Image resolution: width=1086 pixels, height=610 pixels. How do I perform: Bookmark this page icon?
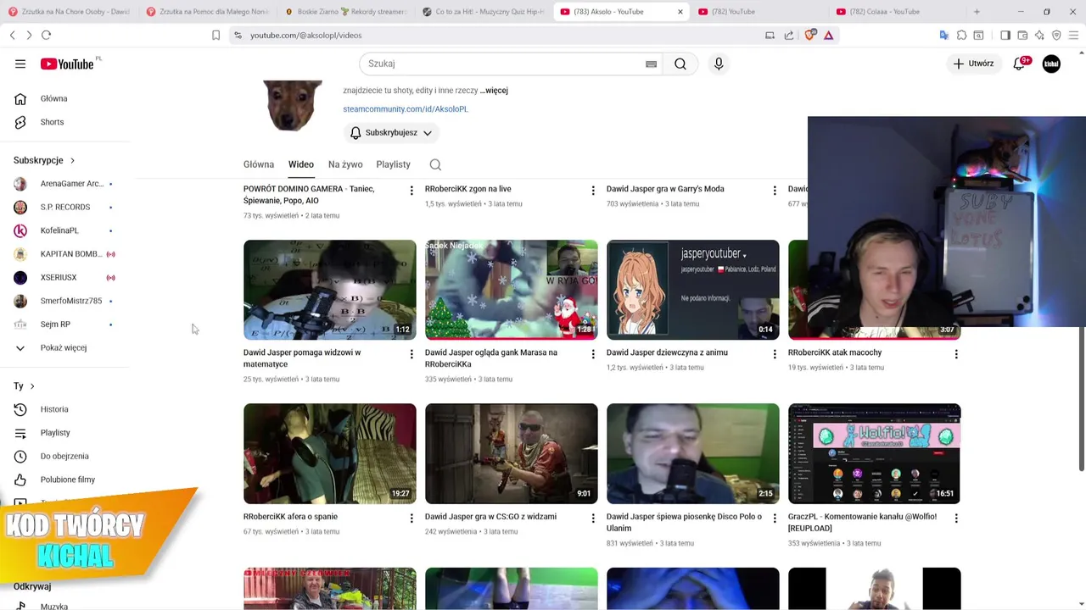(216, 35)
